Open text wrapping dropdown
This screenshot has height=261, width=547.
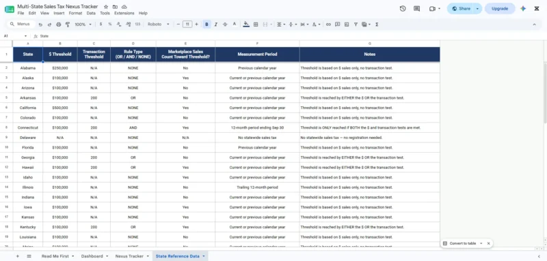304,25
